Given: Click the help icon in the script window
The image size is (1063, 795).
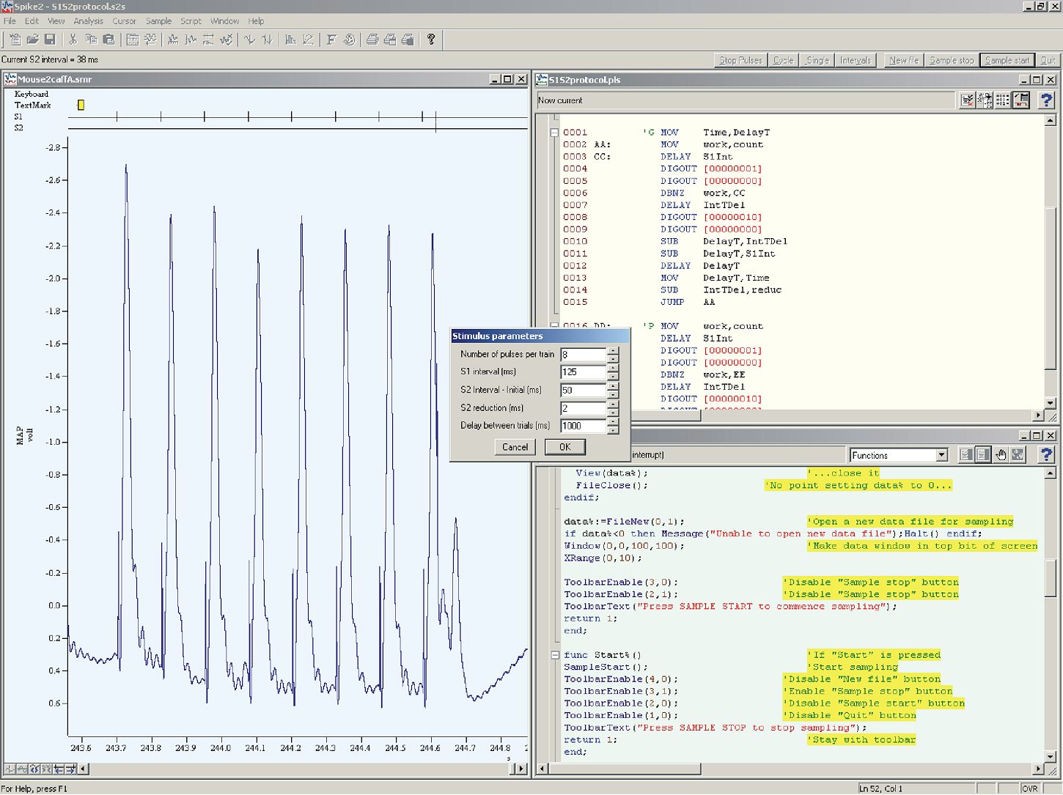Looking at the screenshot, I should pyautogui.click(x=1046, y=454).
